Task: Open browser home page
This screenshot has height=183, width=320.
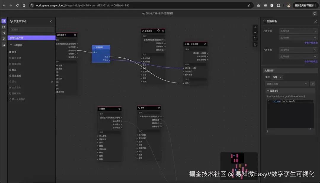Action: (x=24, y=6)
